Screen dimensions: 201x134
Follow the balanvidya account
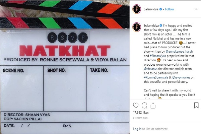coord(169,9)
